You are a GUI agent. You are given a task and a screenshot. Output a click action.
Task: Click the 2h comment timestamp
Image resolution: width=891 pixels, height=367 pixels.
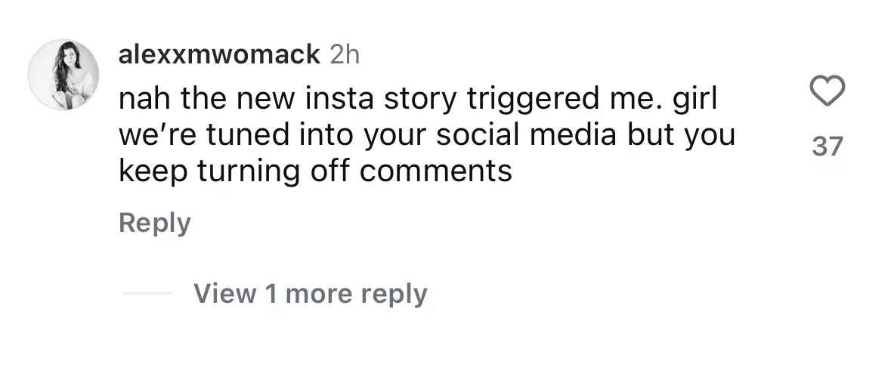click(x=345, y=55)
